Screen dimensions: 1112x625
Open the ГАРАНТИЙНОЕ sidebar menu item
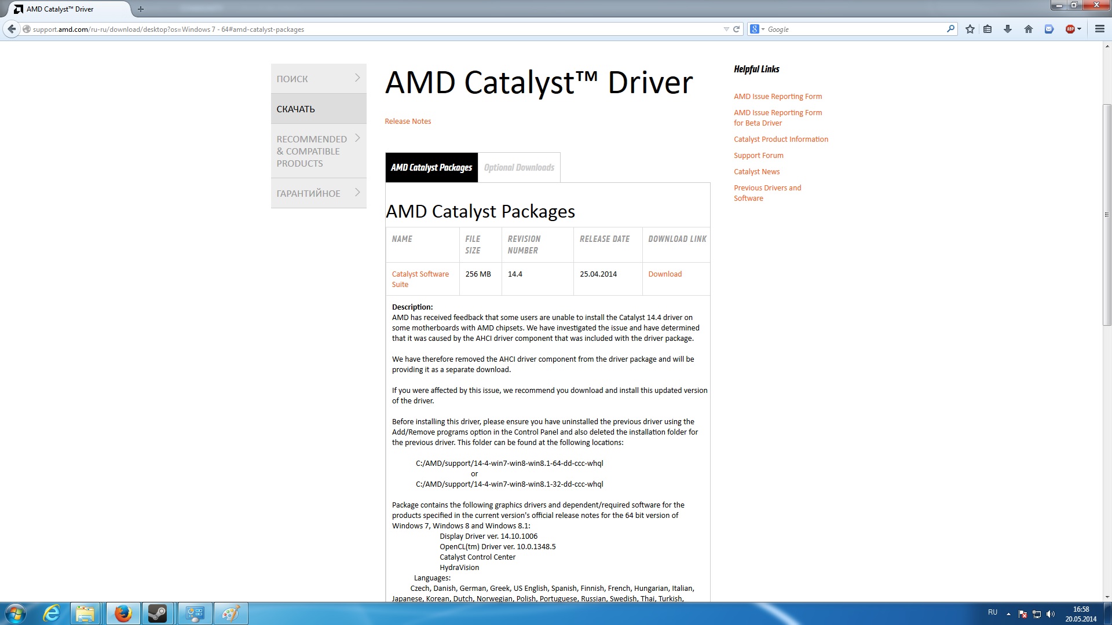(319, 193)
